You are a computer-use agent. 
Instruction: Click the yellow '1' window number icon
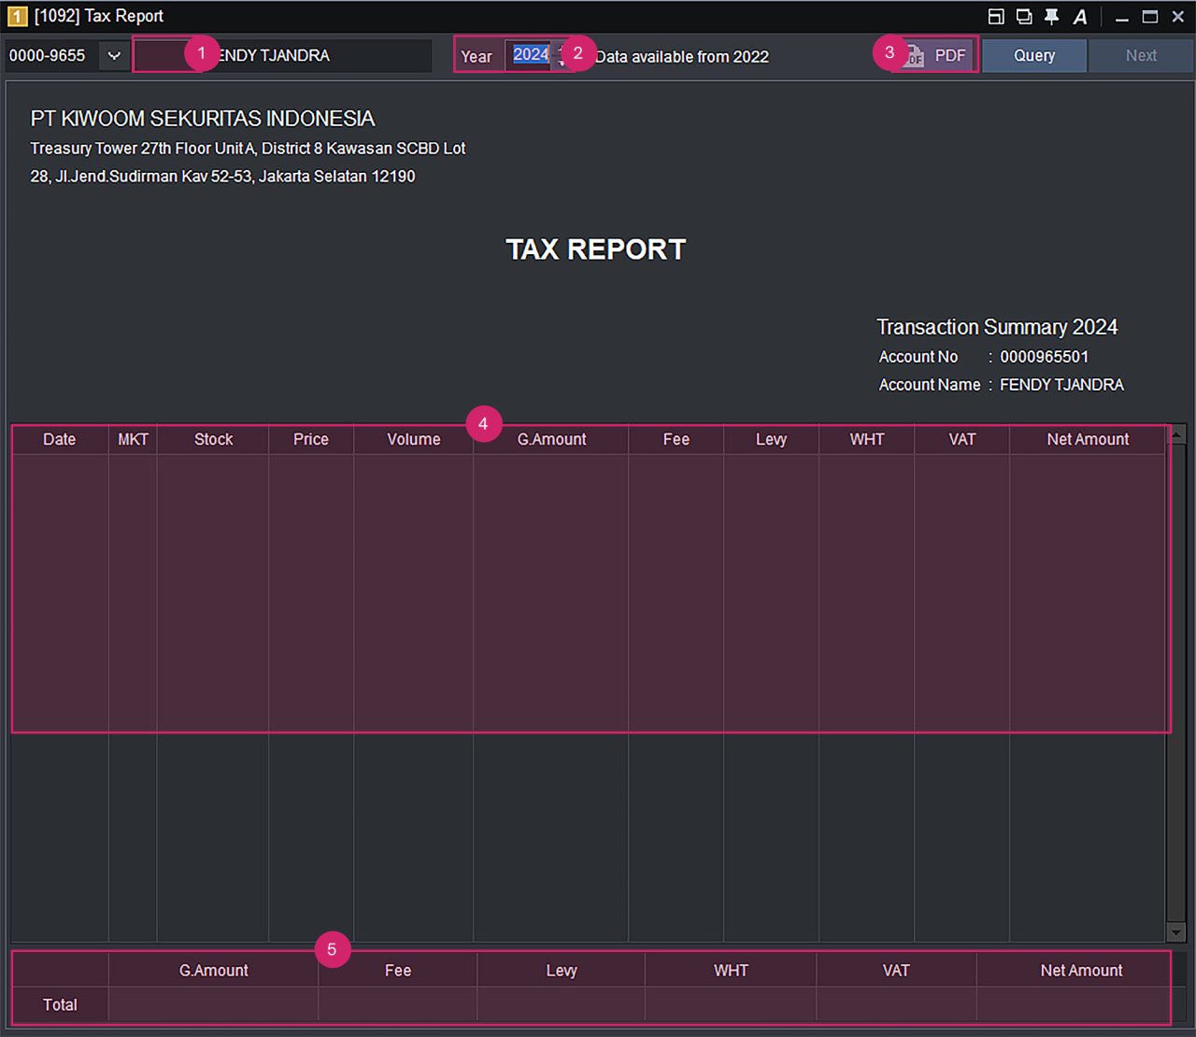[x=17, y=17]
